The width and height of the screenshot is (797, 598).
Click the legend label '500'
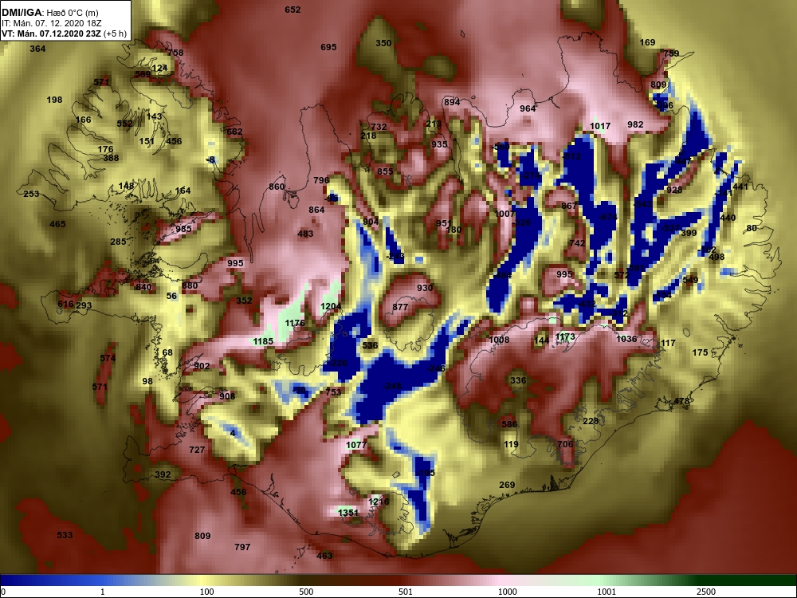(306, 592)
